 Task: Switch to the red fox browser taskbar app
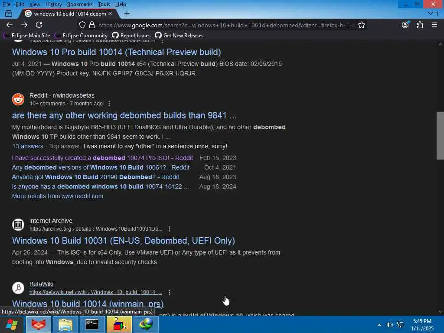pyautogui.click(x=39, y=324)
